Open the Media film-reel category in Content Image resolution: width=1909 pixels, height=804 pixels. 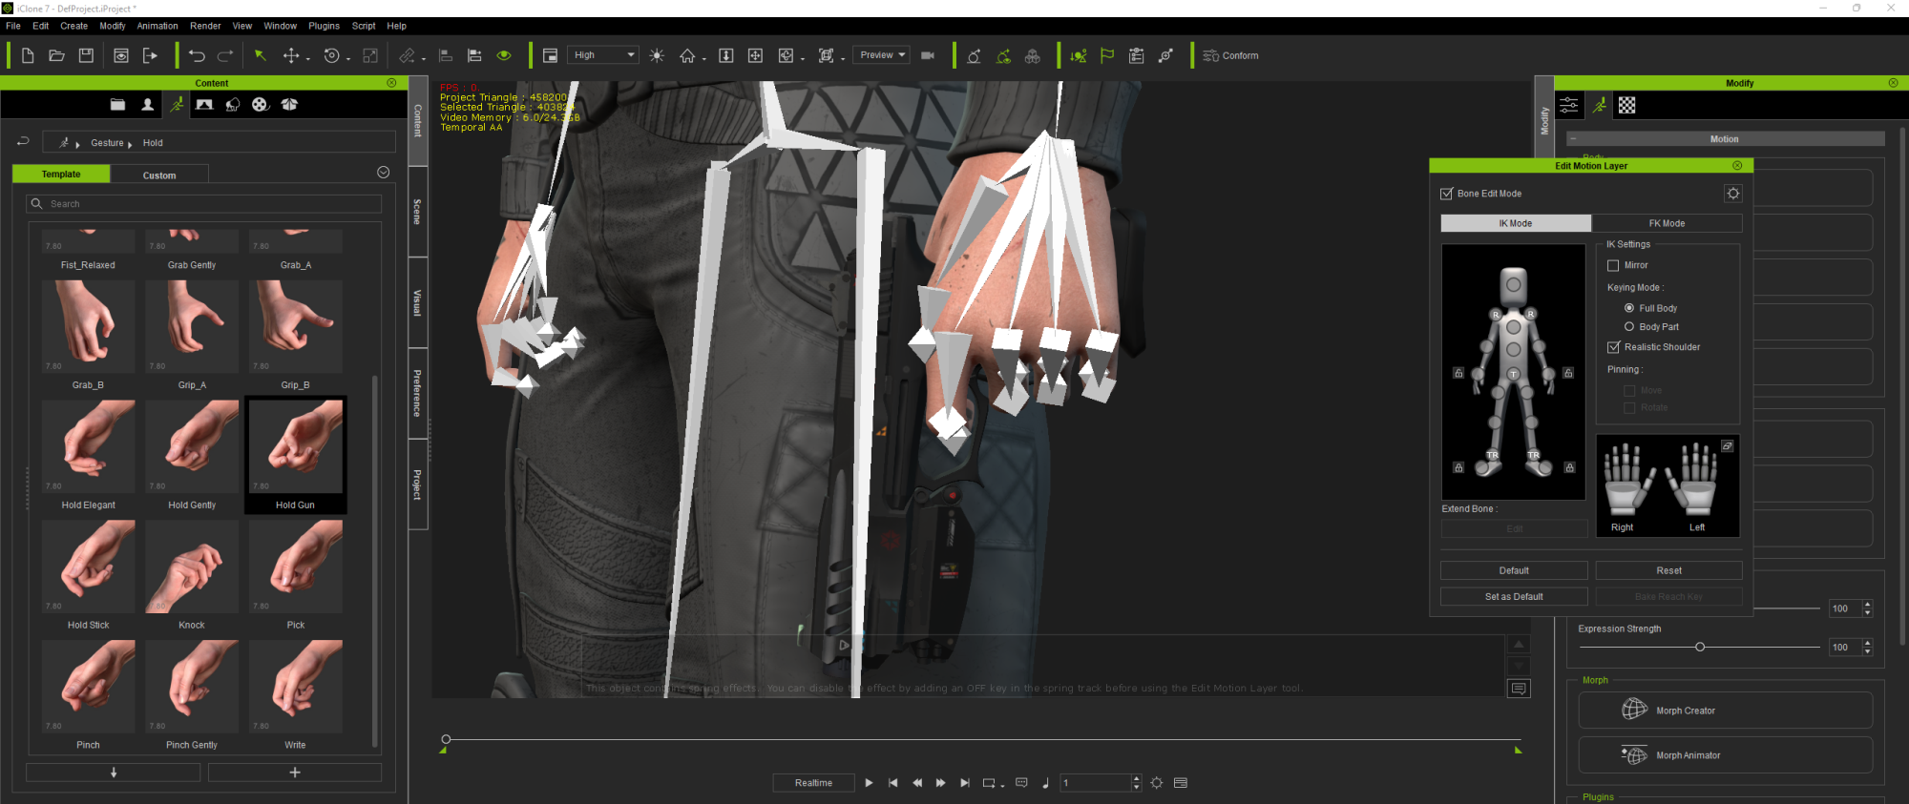tap(261, 104)
